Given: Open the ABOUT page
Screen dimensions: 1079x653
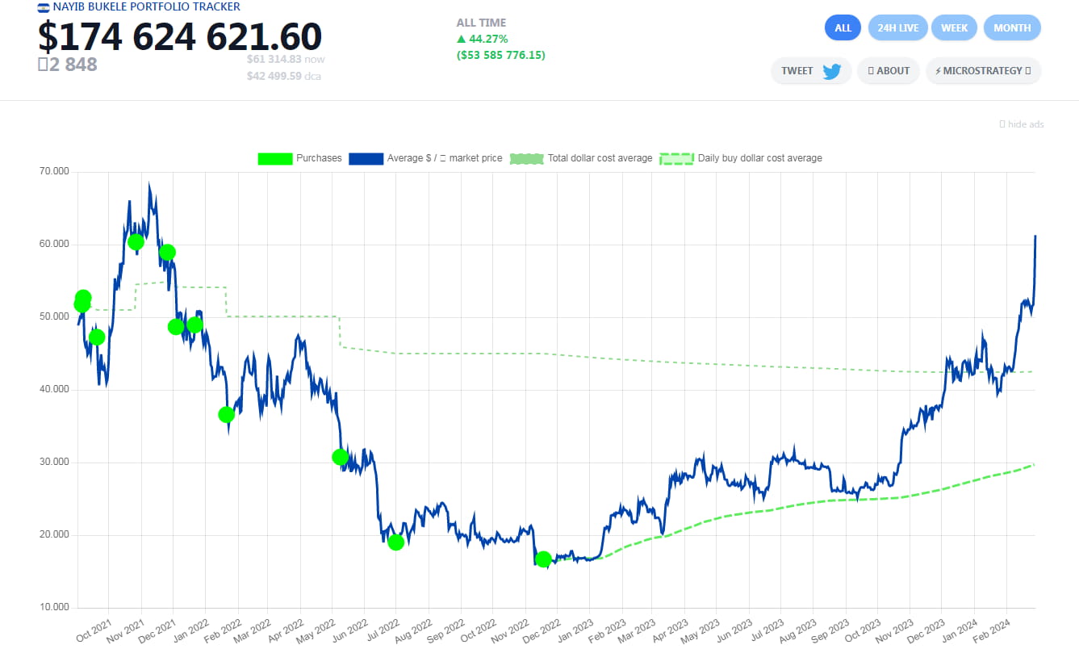Looking at the screenshot, I should 889,71.
